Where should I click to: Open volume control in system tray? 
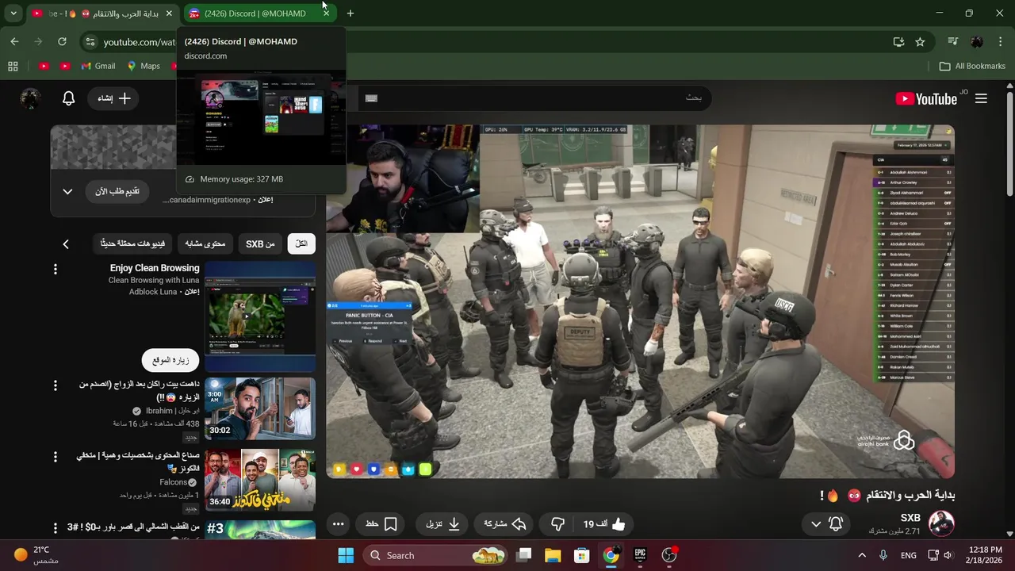point(948,555)
